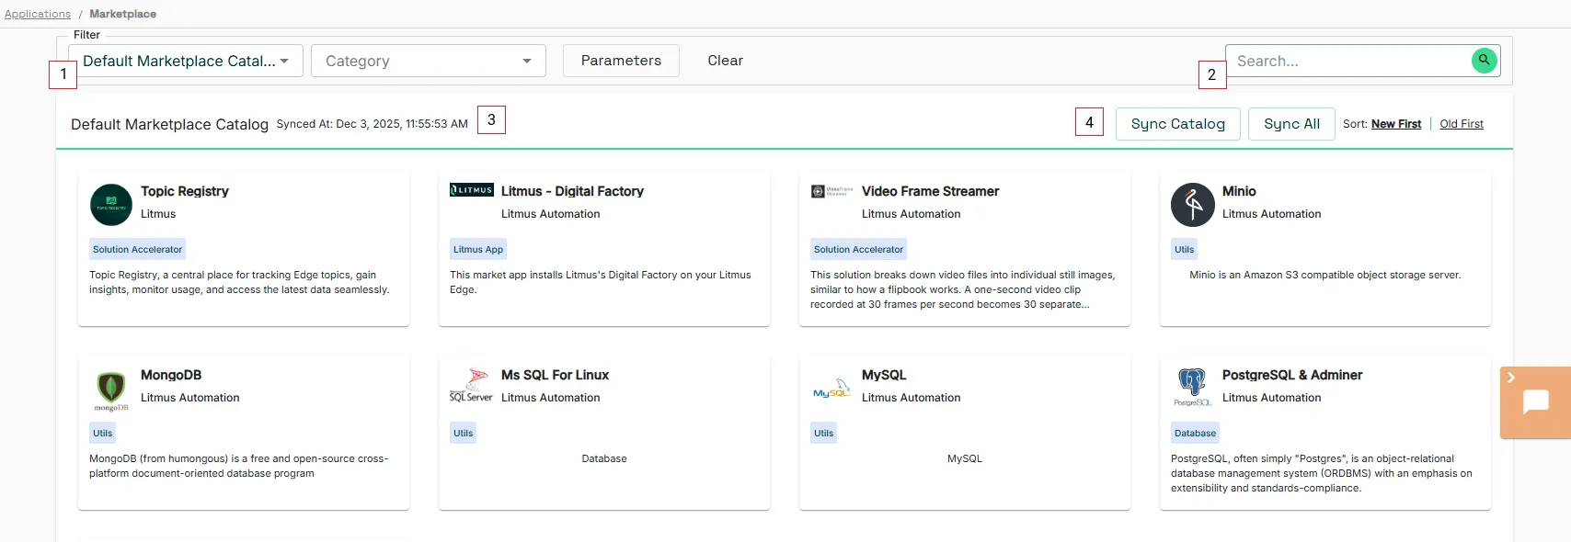Screen dimensions: 1571x542
Task: Open the MongoDB app title
Action: tap(171, 375)
